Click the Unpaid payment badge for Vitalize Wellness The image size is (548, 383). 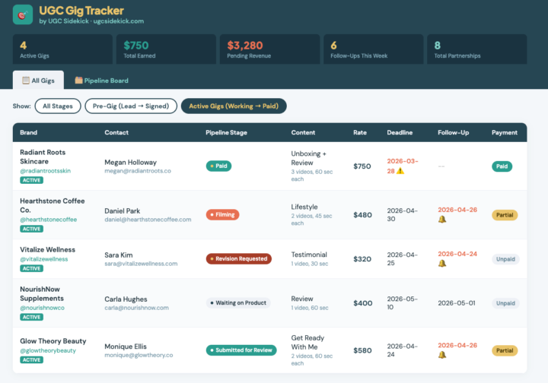tap(505, 259)
